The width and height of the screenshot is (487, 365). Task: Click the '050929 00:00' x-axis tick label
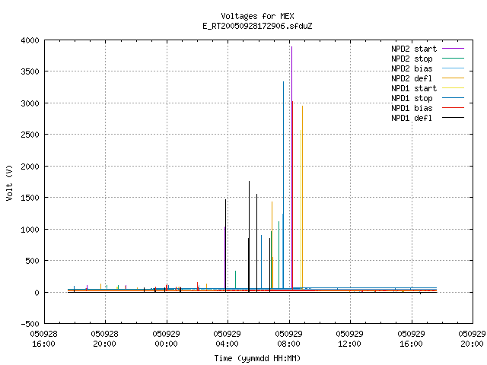(166, 339)
